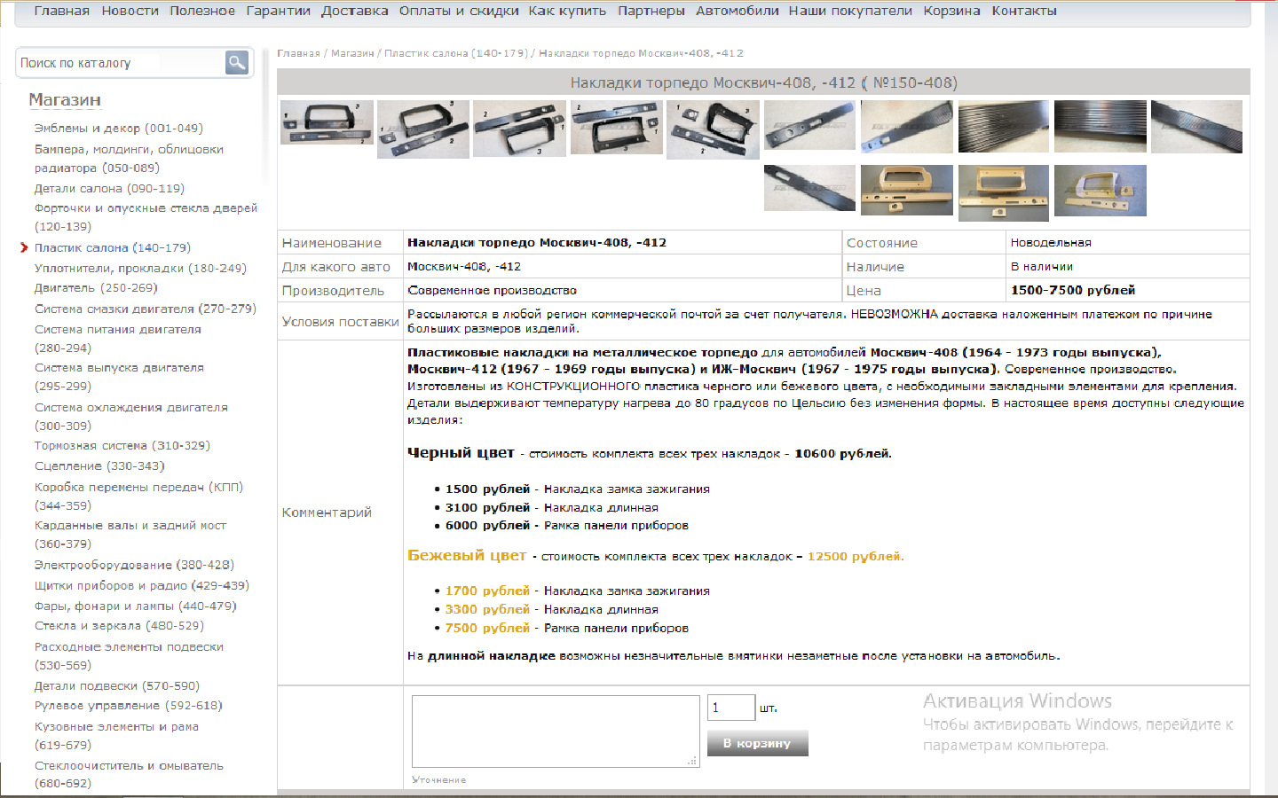This screenshot has height=798, width=1278.
Task: Select category Система охлаждения двигателя
Action: point(130,417)
